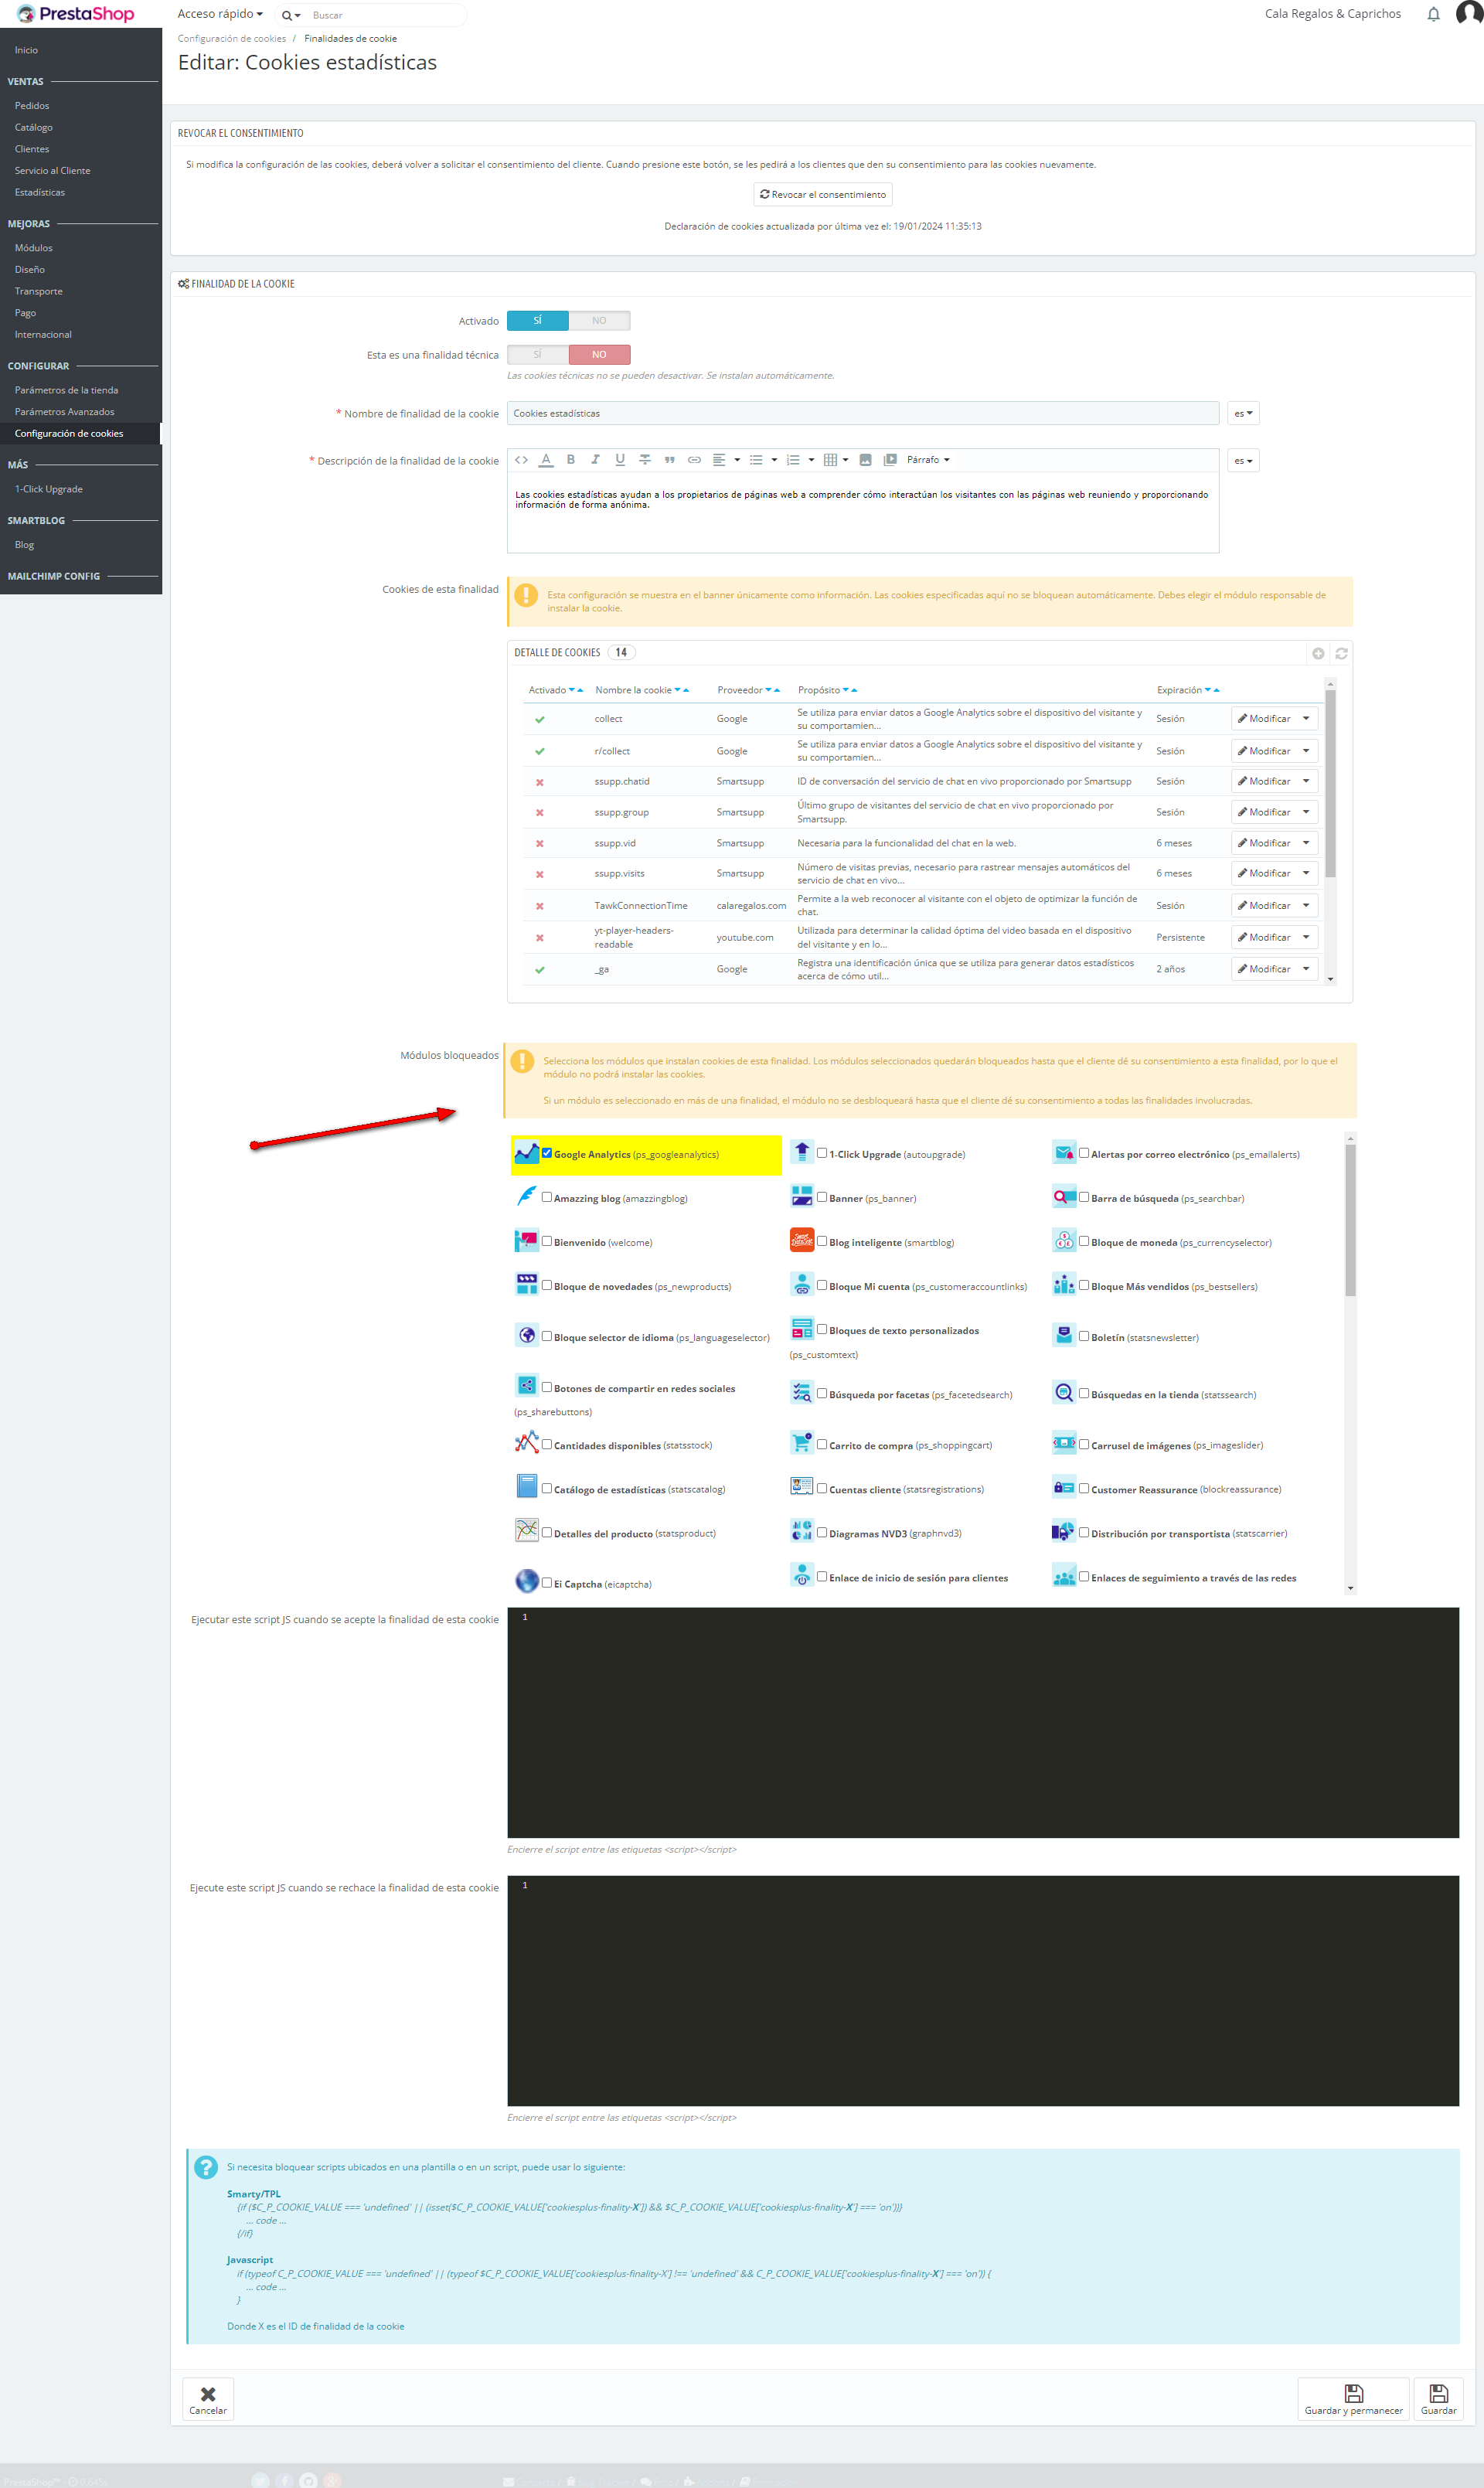Open Catálogo in sidebar menu
Viewport: 1484px width, 2488px height.
[x=34, y=128]
